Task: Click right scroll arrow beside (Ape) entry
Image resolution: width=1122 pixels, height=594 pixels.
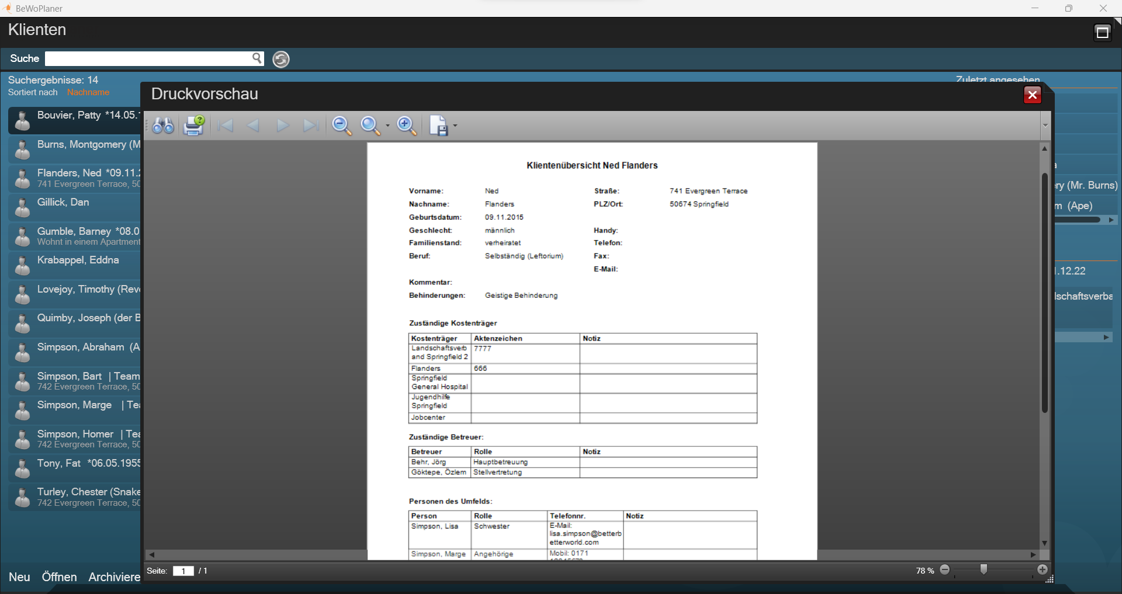Action: point(1111,220)
